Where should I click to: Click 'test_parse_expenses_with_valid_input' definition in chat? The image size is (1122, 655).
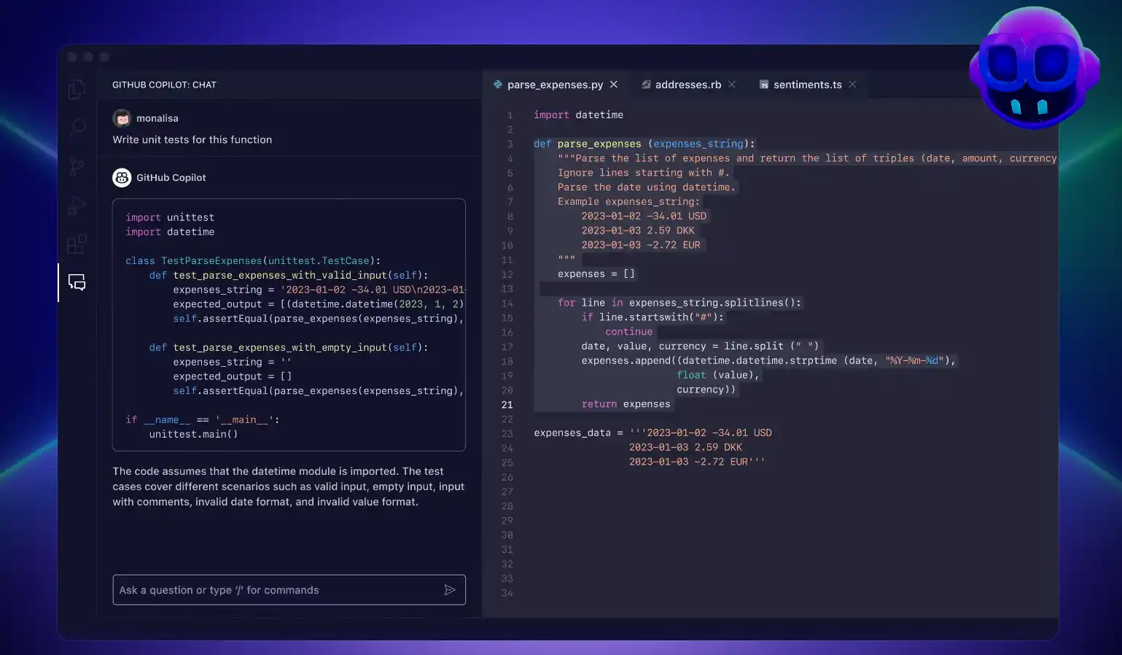[289, 275]
